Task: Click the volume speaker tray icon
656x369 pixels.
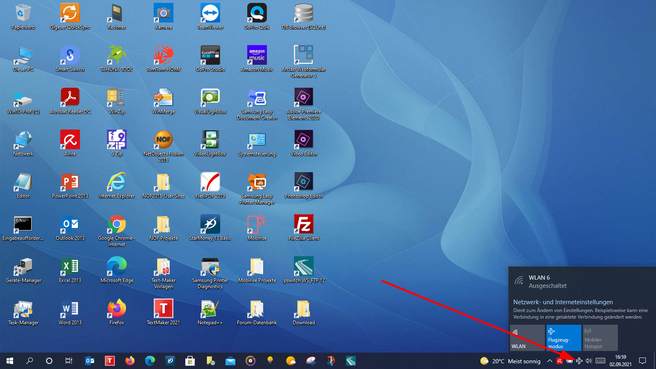Action: 589,361
